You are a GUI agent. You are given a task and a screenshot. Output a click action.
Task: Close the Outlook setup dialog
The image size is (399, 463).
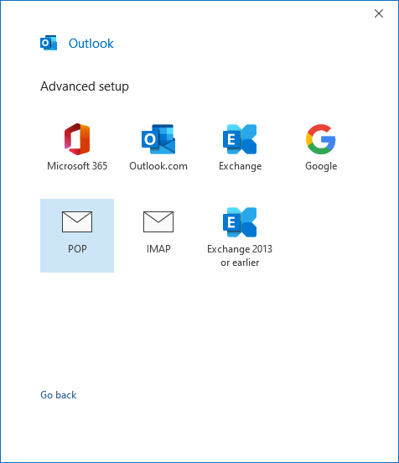pyautogui.click(x=379, y=13)
